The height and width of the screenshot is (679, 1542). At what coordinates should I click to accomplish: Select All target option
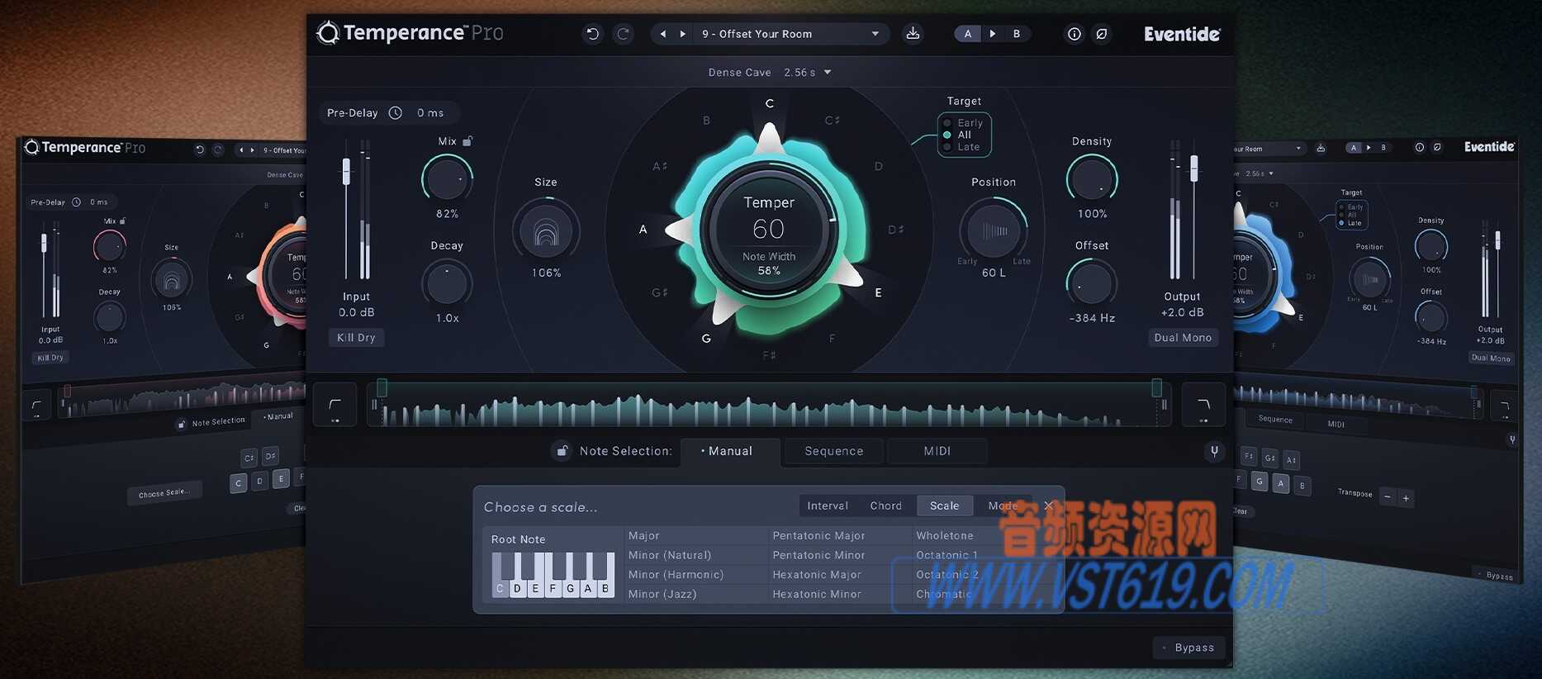point(957,135)
